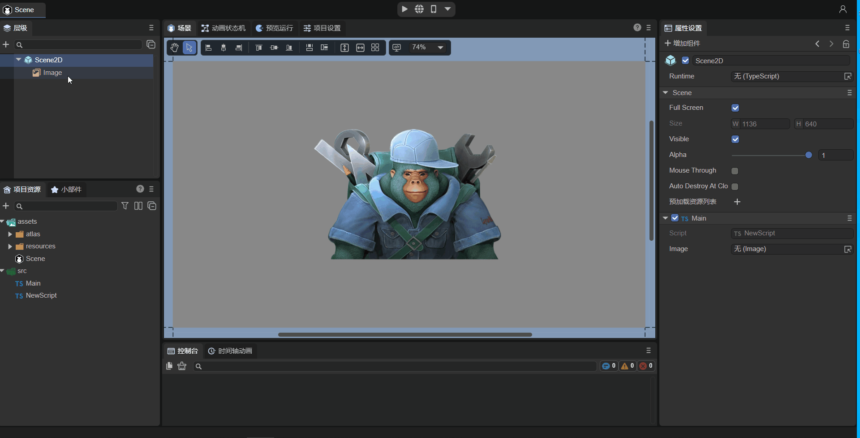
Task: Click the Alpha slider handle
Action: pos(808,155)
